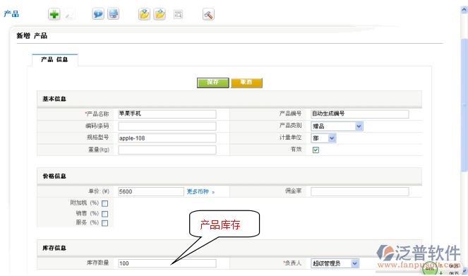Enable the 附加税 (%) checkbox

pyautogui.click(x=104, y=203)
